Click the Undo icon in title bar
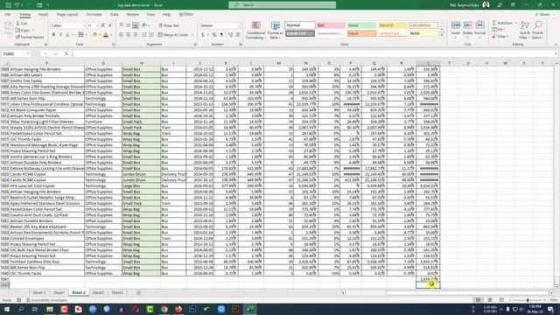Image resolution: width=560 pixels, height=315 pixels. click(17, 5)
